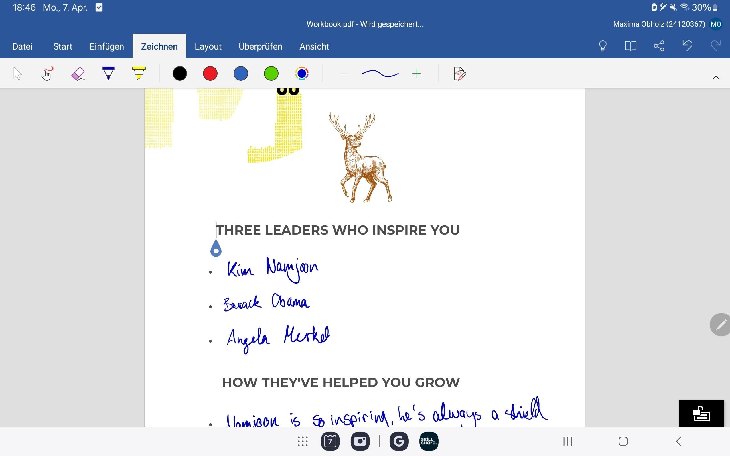Open account avatar MO

click(x=716, y=24)
